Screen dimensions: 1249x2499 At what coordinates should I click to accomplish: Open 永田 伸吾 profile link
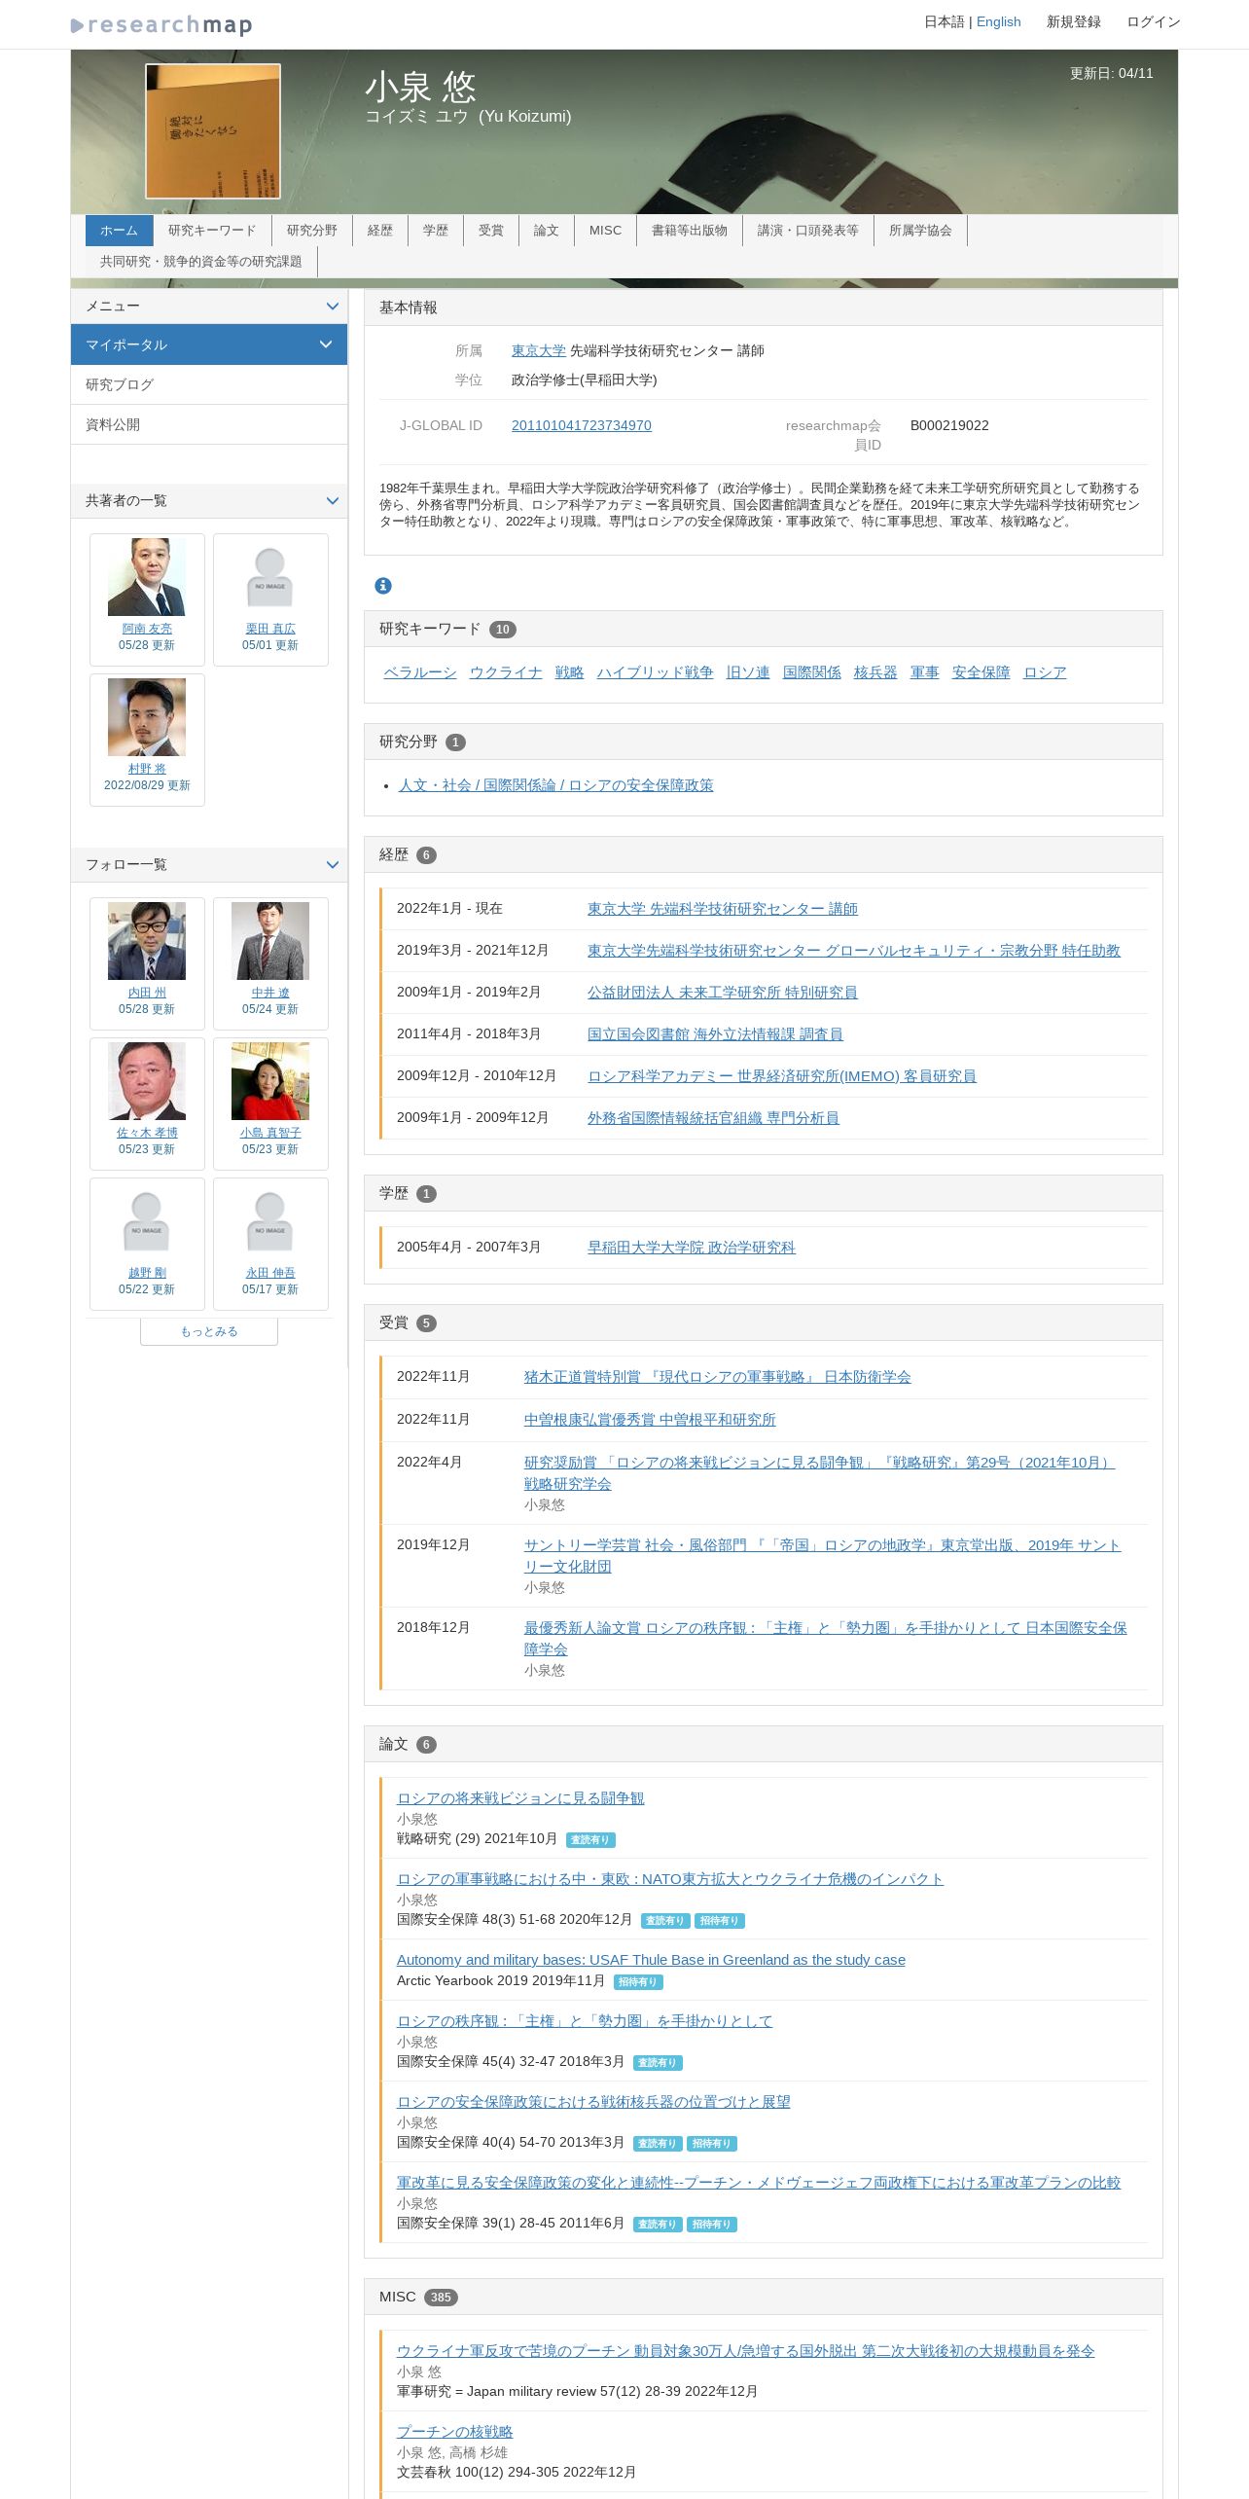coord(270,1273)
